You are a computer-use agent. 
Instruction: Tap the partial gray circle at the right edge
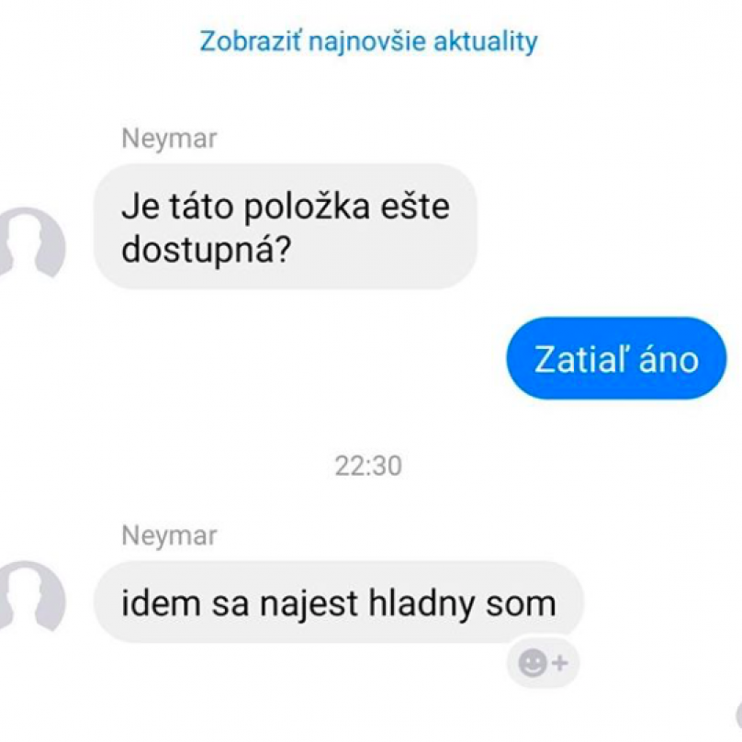pos(738,714)
